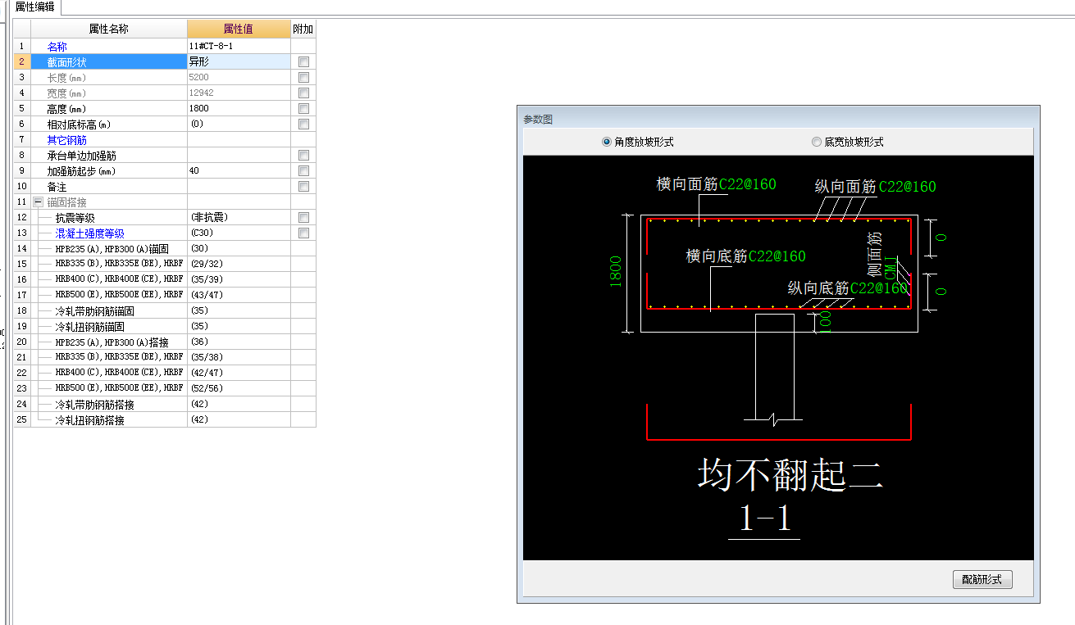The width and height of the screenshot is (1075, 625).
Task: Click the 长度(mm) value 5200
Action: 239,77
